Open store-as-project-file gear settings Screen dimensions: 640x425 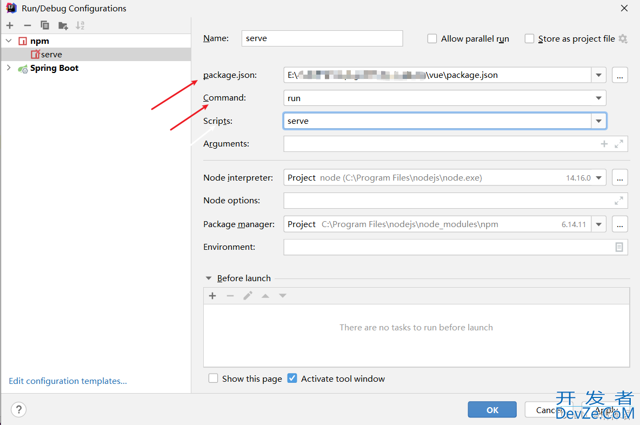coord(623,38)
